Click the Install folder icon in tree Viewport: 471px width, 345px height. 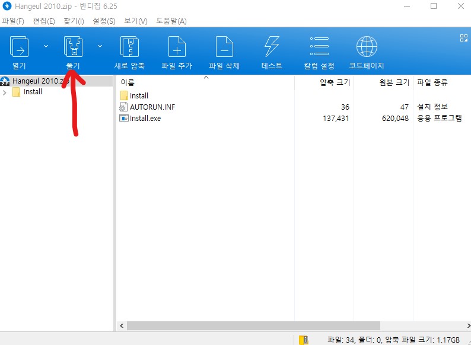coord(16,92)
